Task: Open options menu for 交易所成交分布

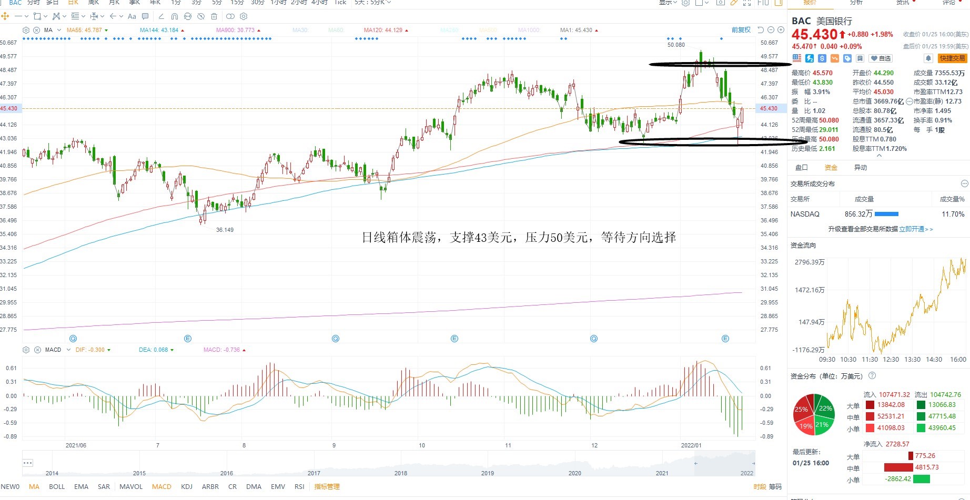Action: click(x=964, y=183)
